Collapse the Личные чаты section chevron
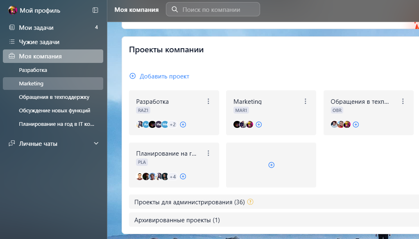Image resolution: width=419 pixels, height=239 pixels. (96, 143)
